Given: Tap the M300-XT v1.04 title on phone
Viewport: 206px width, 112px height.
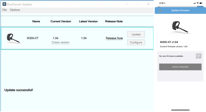Looking at the screenshot, I should tap(169, 42).
